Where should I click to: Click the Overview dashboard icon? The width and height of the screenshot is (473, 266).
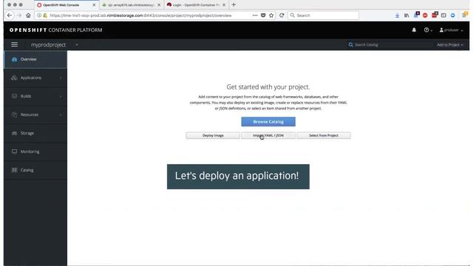14,59
